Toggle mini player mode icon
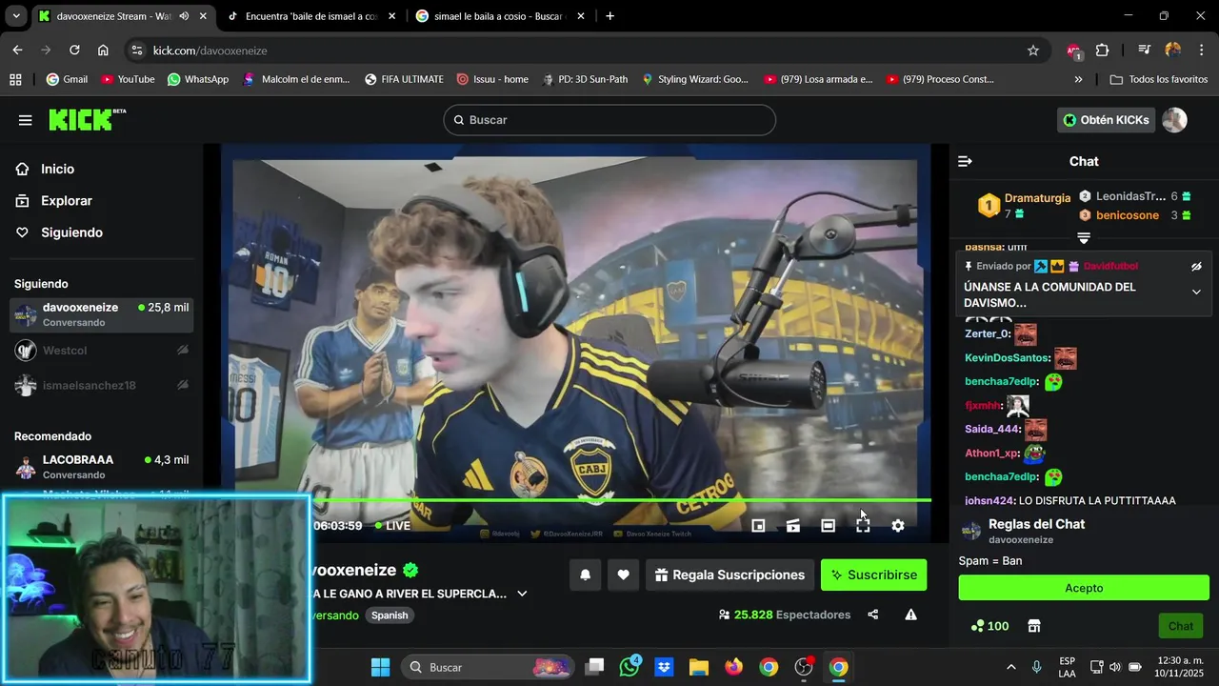 click(x=758, y=525)
